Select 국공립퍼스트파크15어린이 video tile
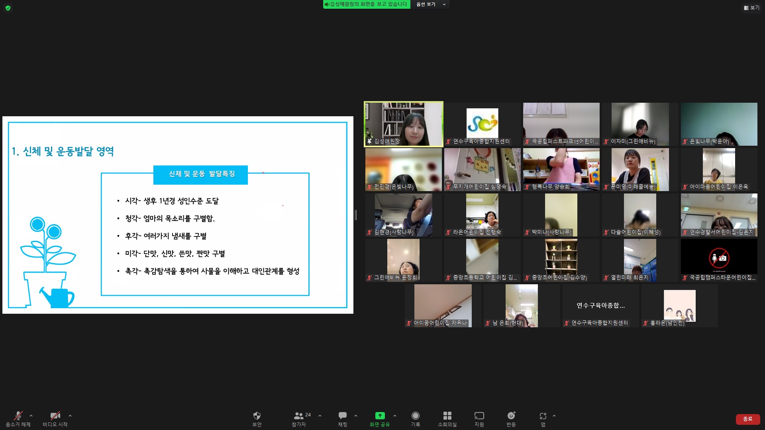The image size is (765, 430). 561,124
